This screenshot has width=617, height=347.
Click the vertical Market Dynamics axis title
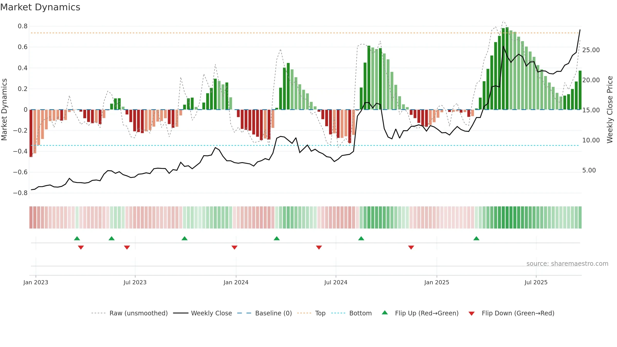(4, 109)
